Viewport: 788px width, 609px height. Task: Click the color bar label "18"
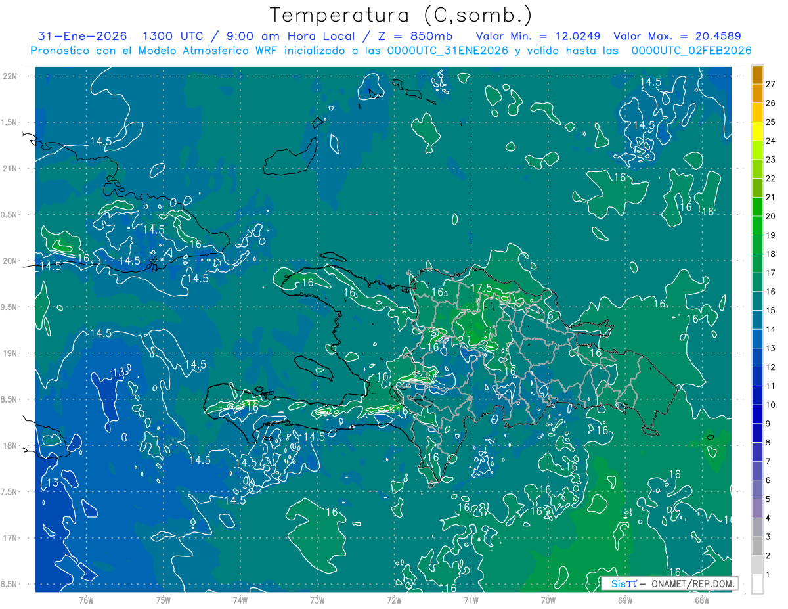point(770,254)
